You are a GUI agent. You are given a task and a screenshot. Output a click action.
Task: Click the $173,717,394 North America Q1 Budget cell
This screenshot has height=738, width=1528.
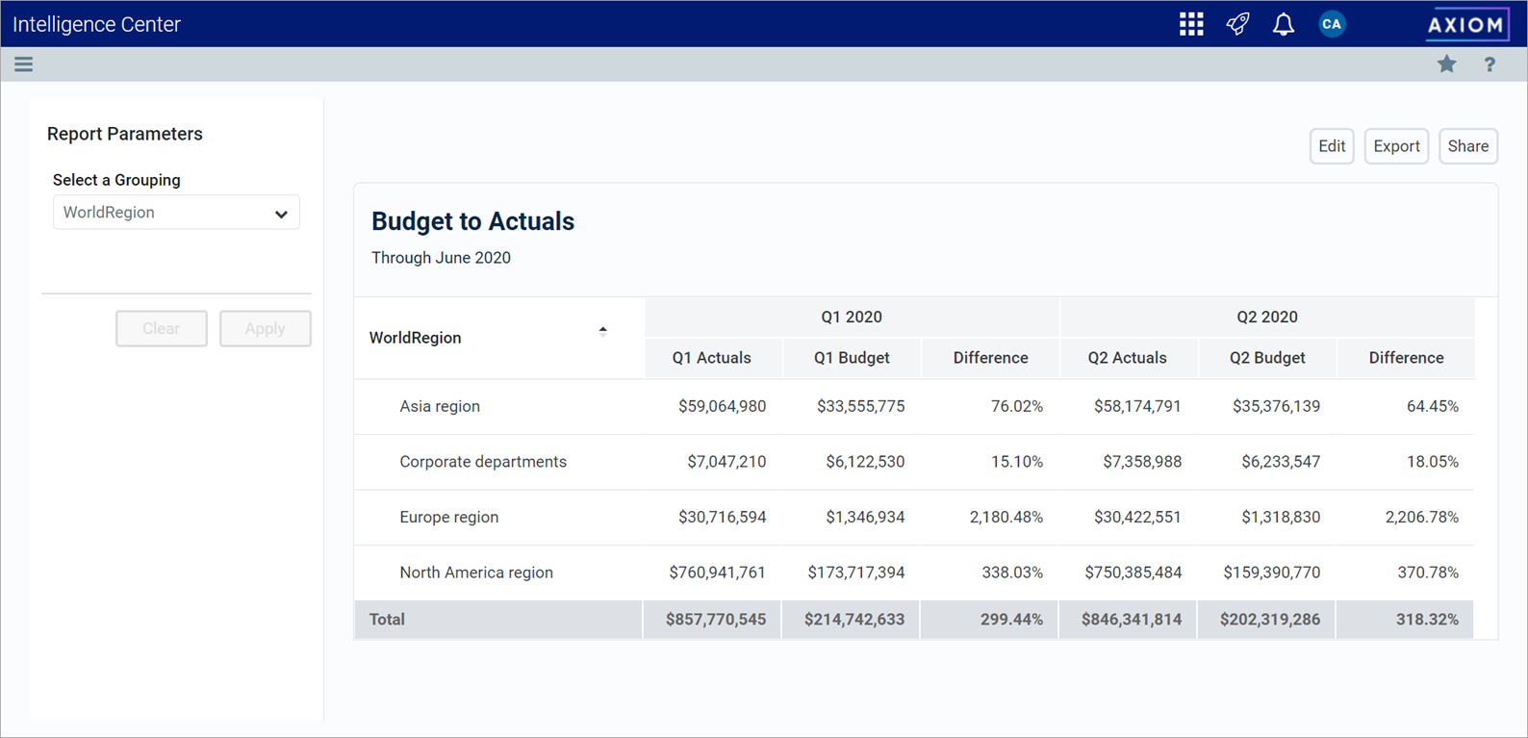coord(856,573)
